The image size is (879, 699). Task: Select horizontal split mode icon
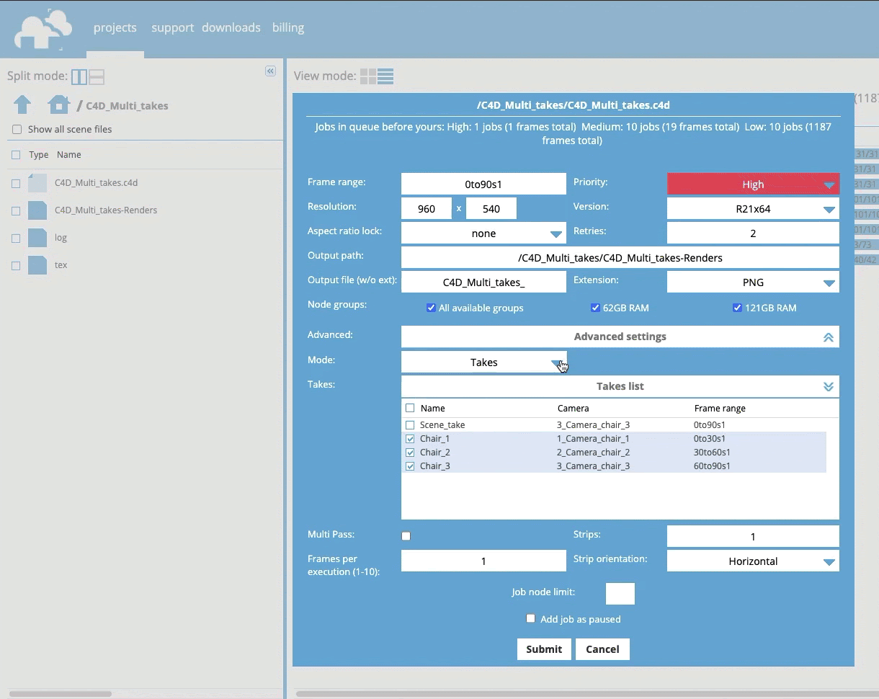tap(97, 76)
